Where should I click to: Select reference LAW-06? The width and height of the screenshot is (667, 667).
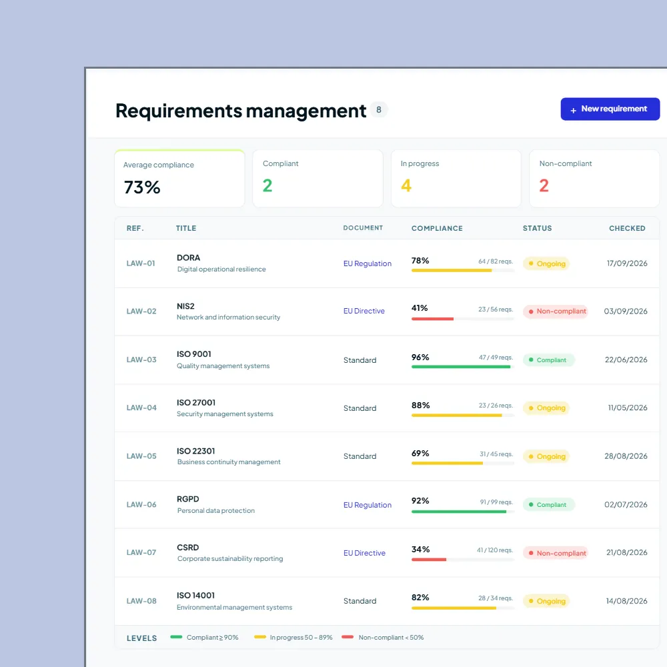141,504
